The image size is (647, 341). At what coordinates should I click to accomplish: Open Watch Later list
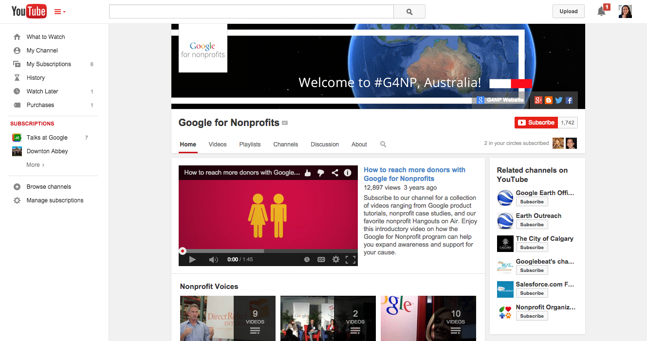coord(42,91)
